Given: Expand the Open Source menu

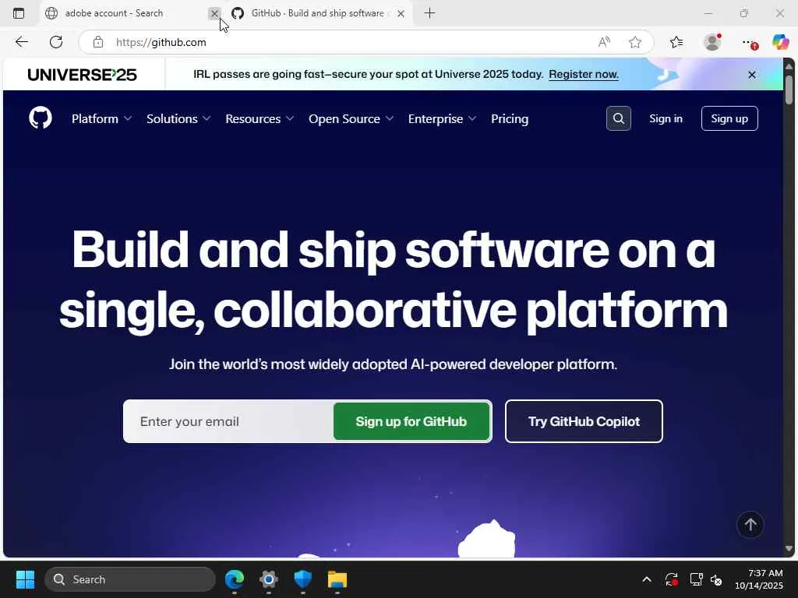Looking at the screenshot, I should pos(351,118).
